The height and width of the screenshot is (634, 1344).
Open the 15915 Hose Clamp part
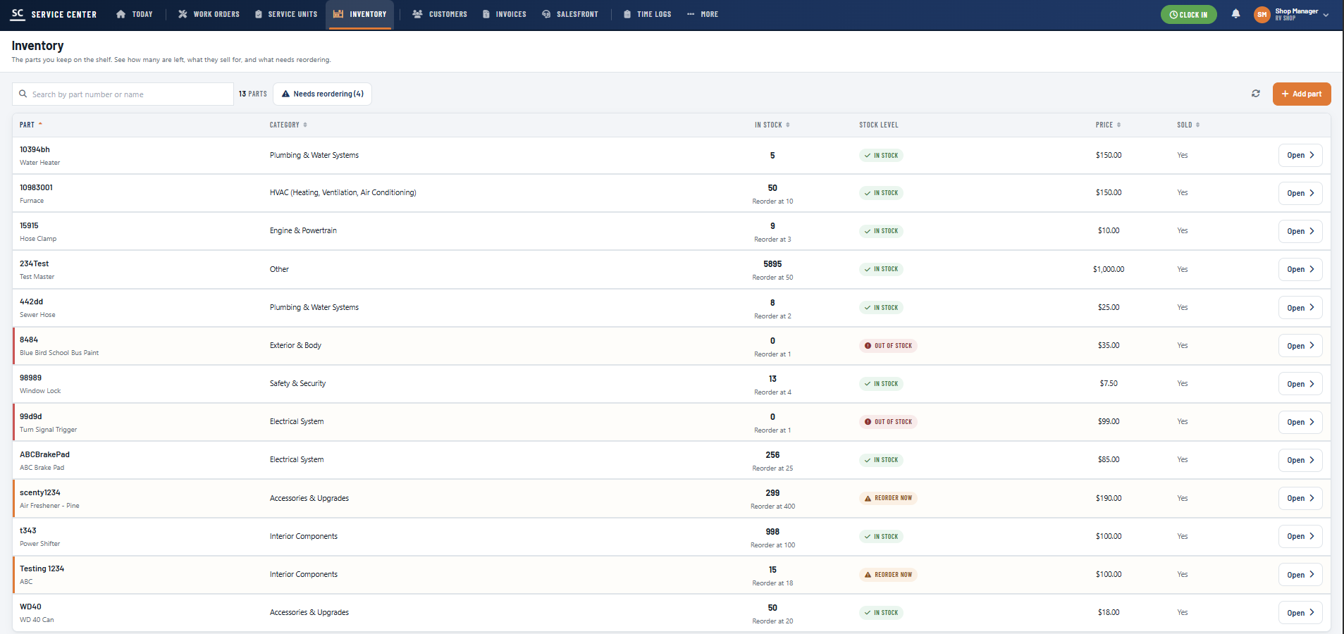(x=1300, y=231)
